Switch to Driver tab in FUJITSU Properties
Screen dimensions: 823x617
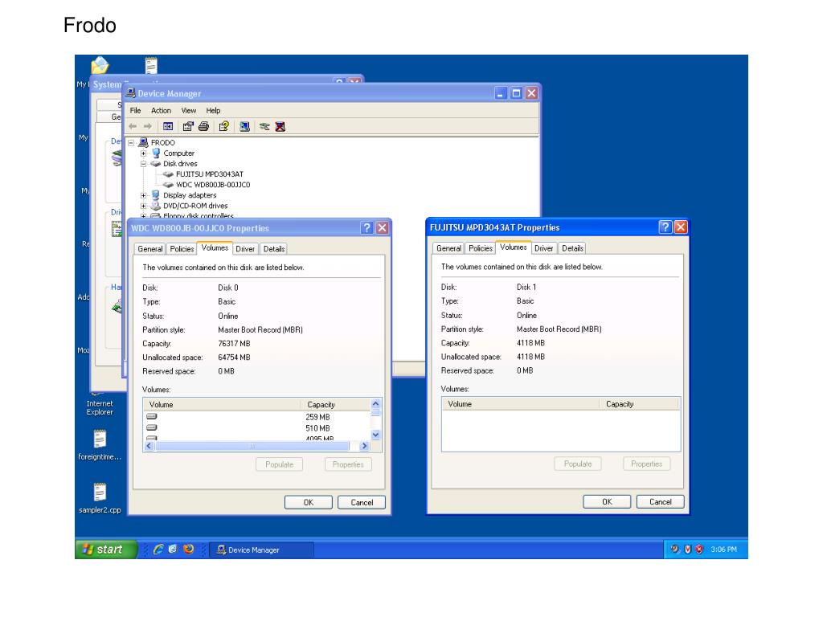544,248
